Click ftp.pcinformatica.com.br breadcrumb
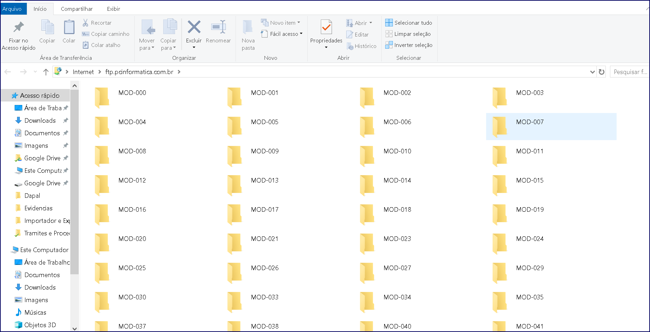The height and width of the screenshot is (332, 650). 139,72
